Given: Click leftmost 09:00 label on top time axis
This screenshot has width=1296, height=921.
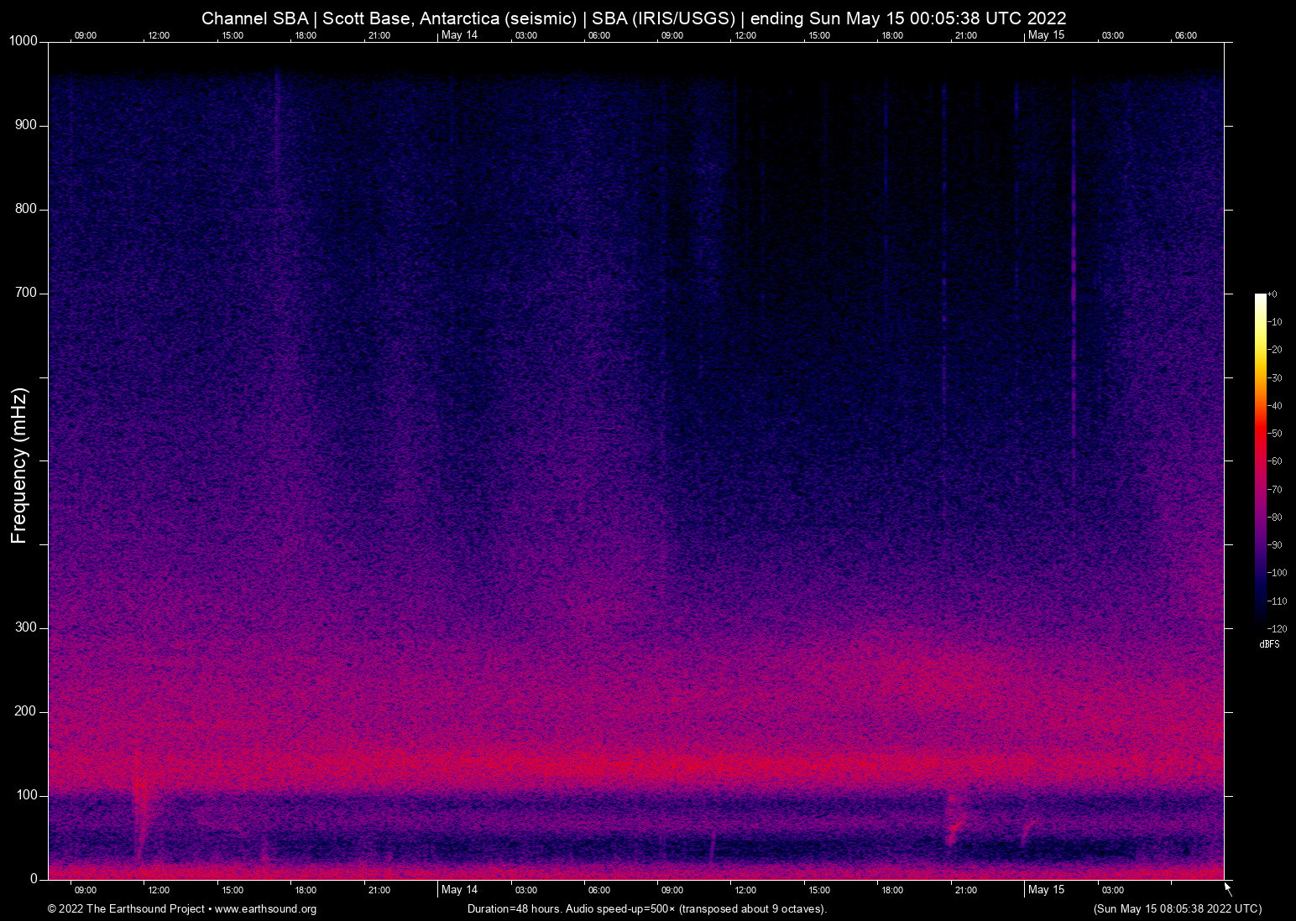Looking at the screenshot, I should click(x=85, y=36).
